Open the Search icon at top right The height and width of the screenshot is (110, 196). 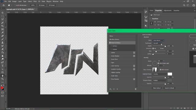[x=184, y=5]
